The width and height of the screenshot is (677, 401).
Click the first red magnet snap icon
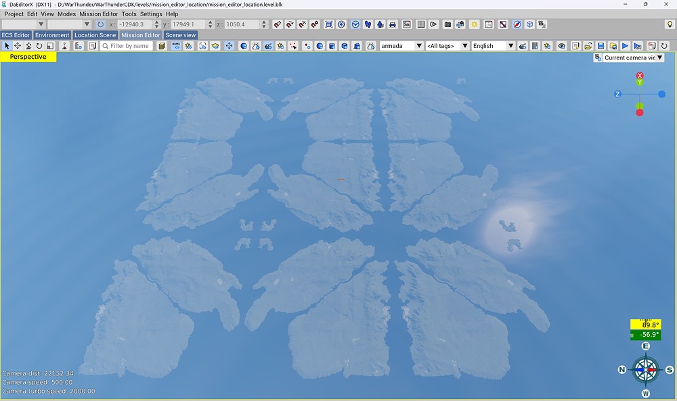click(278, 24)
